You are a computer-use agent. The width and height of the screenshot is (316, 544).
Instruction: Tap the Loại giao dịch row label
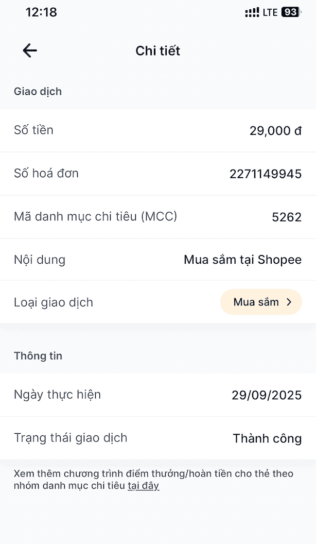54,302
